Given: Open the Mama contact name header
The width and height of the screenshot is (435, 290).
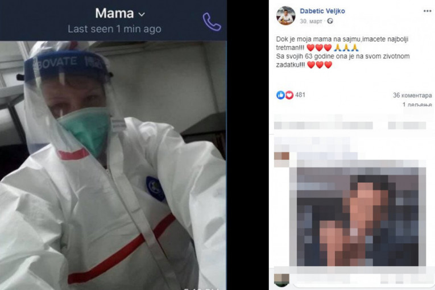Looking at the screenshot, I should [x=114, y=13].
